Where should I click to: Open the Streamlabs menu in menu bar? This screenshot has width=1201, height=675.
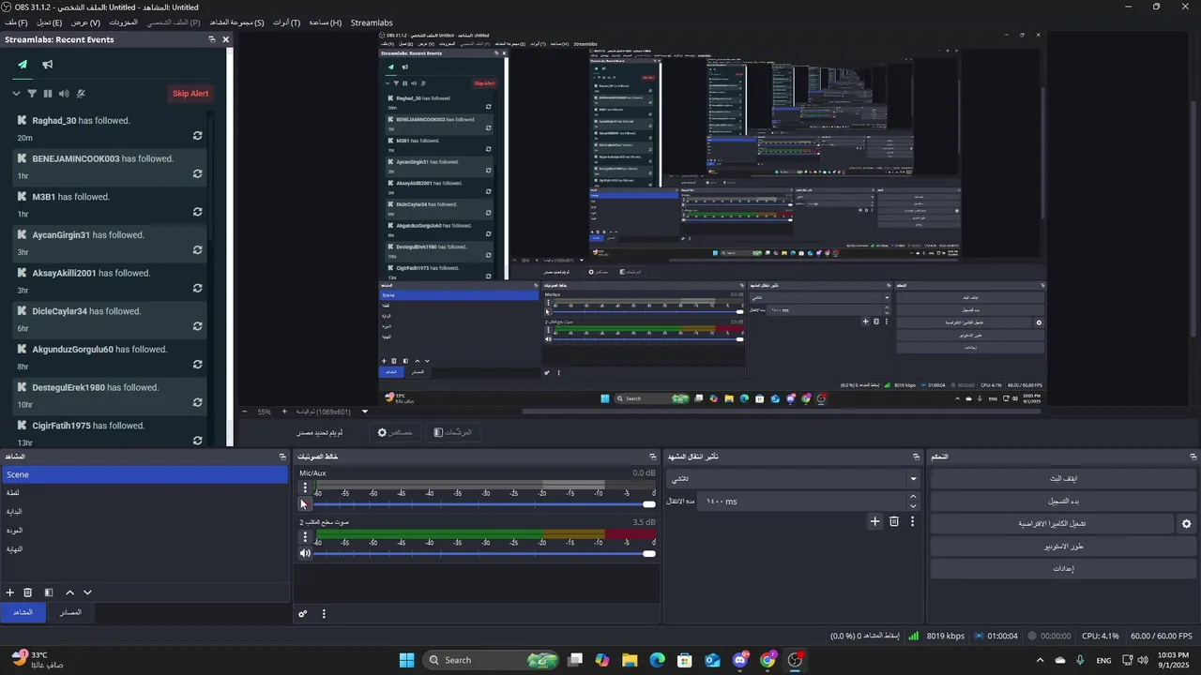[372, 22]
